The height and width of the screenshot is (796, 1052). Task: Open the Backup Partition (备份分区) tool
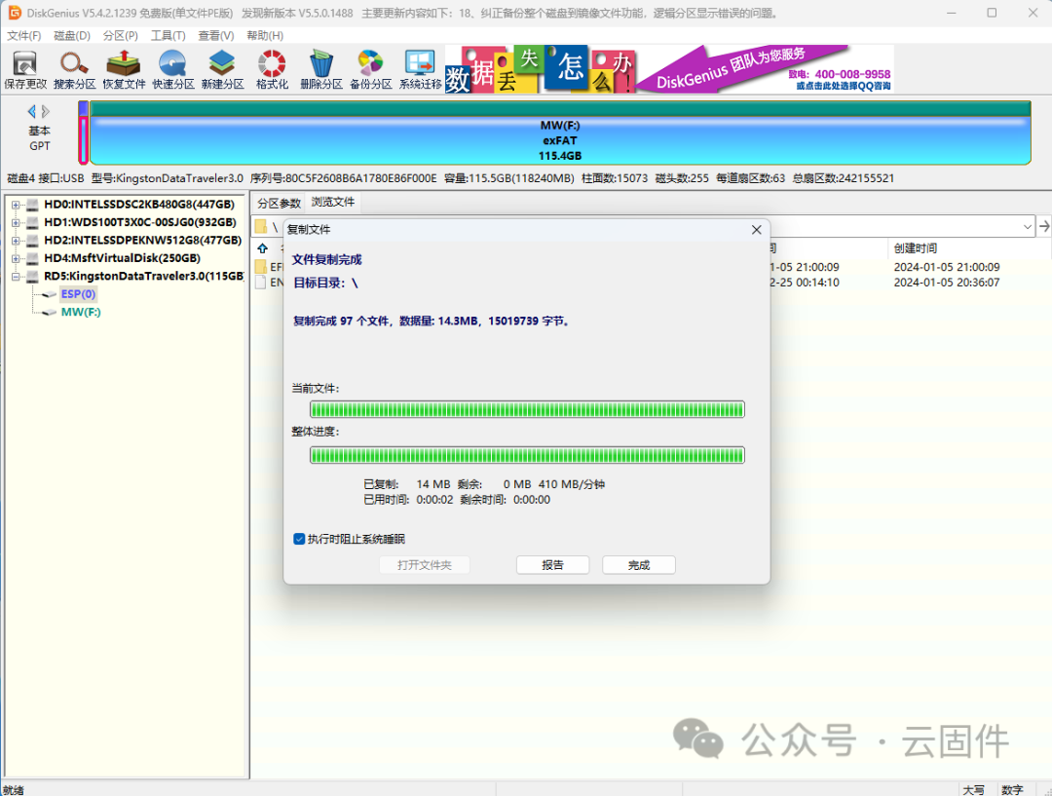(370, 70)
